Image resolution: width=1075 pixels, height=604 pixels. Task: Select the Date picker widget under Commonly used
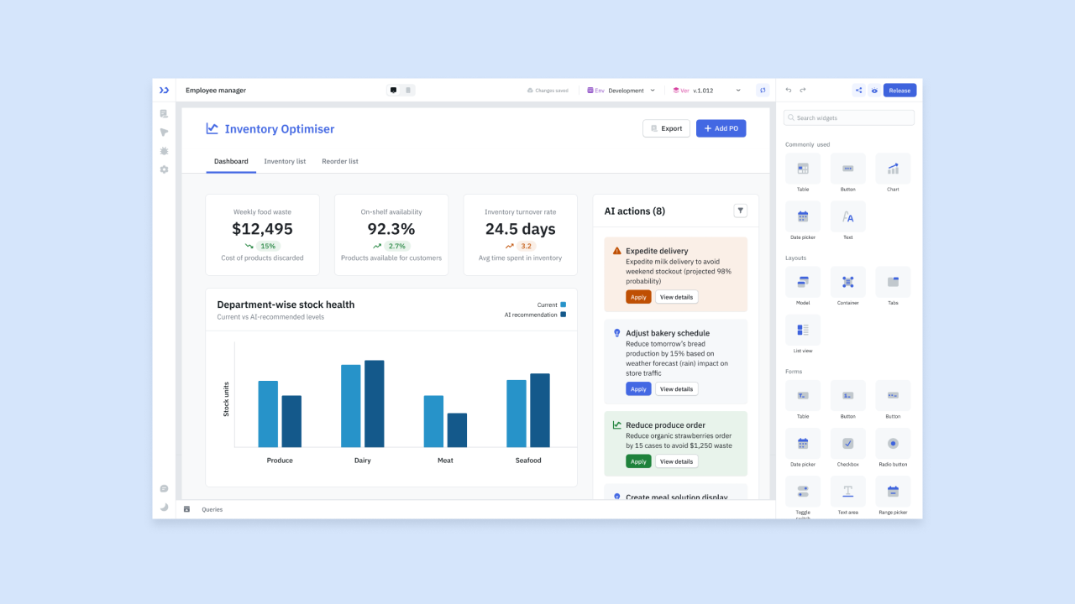click(803, 216)
